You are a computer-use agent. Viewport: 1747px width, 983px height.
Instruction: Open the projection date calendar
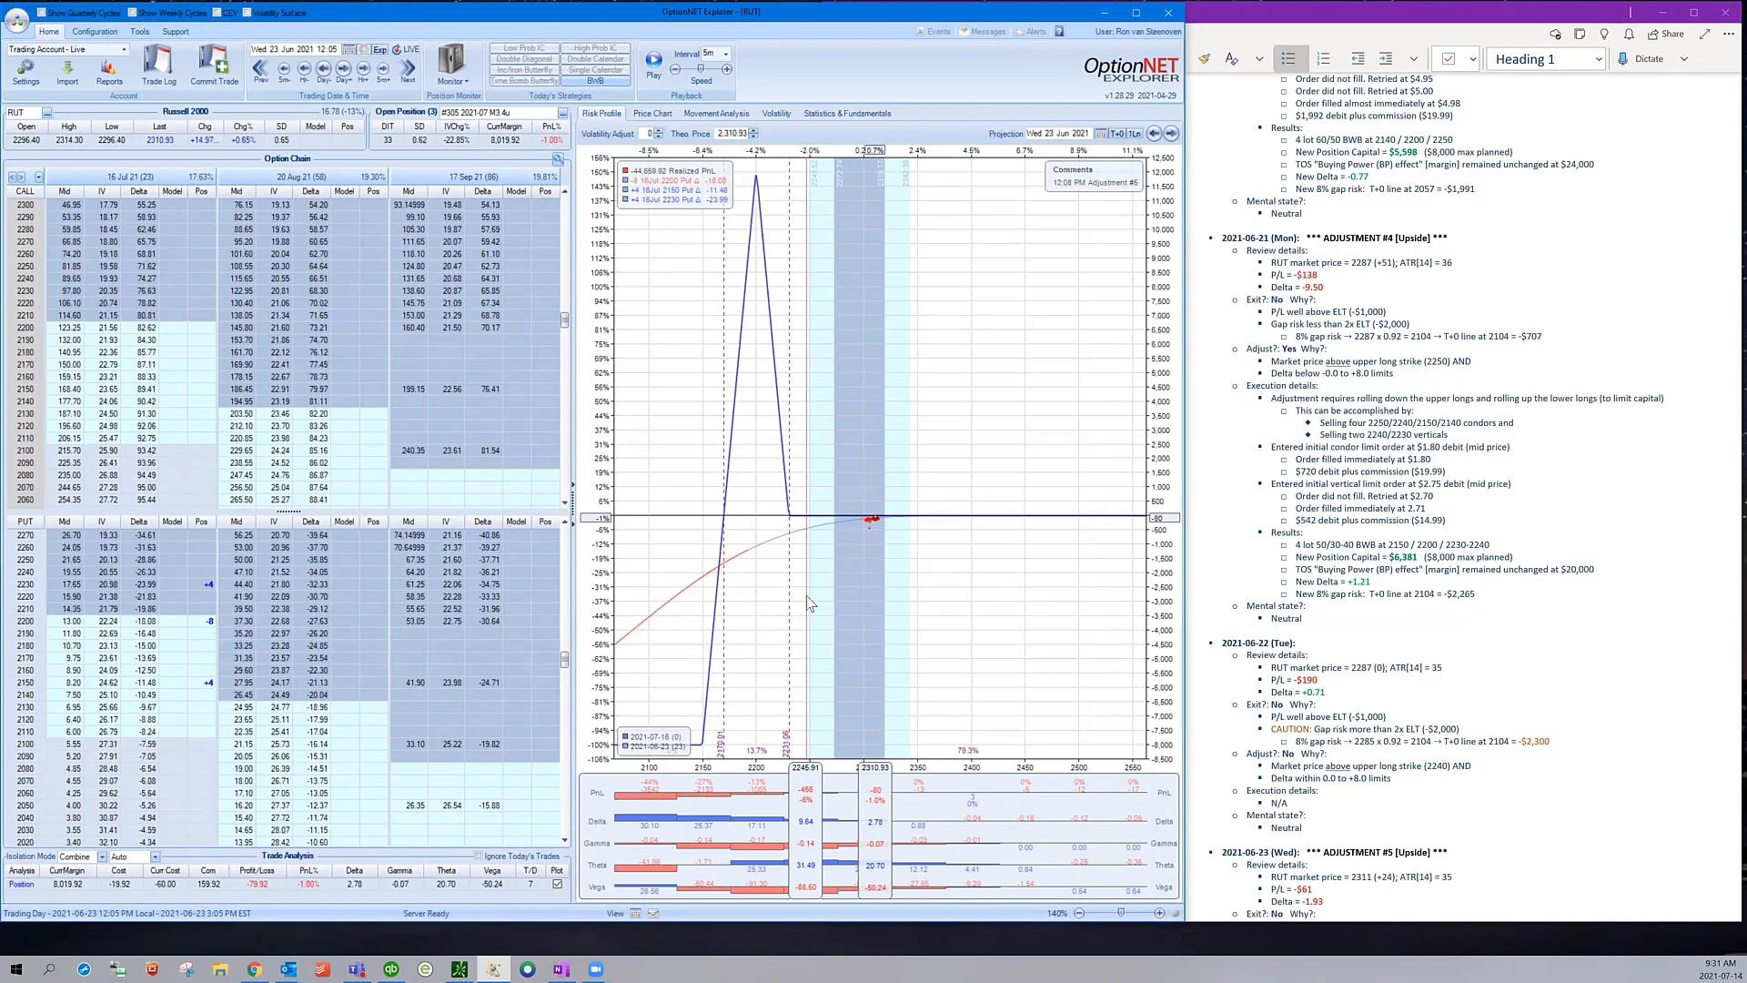1100,134
